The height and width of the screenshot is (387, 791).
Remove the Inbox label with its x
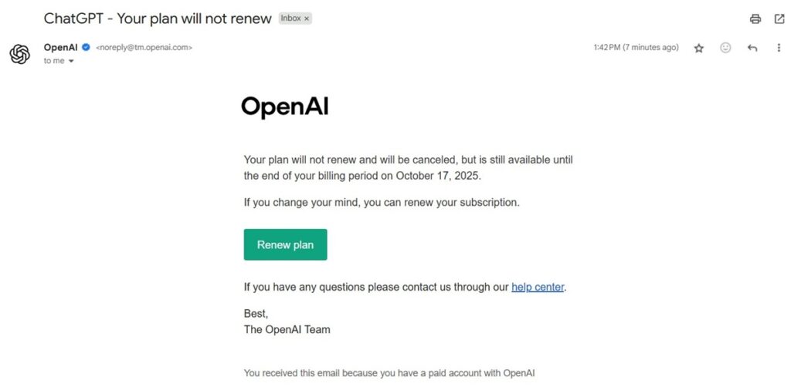click(x=307, y=19)
